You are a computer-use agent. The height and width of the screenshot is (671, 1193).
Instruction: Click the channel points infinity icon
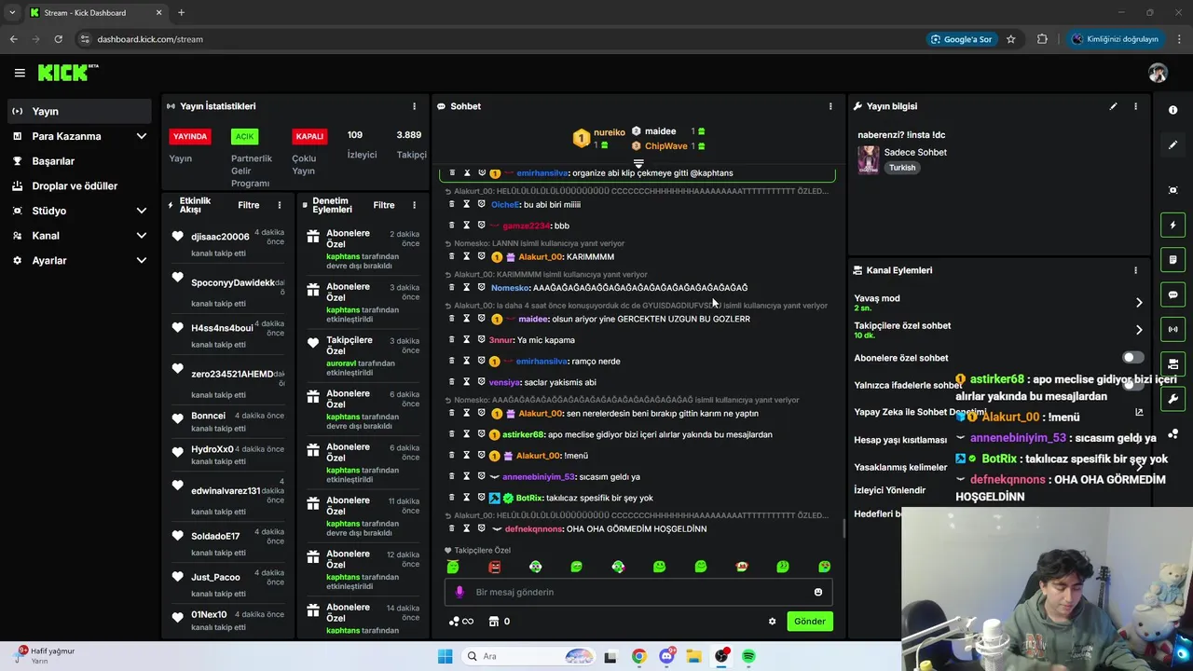461,622
